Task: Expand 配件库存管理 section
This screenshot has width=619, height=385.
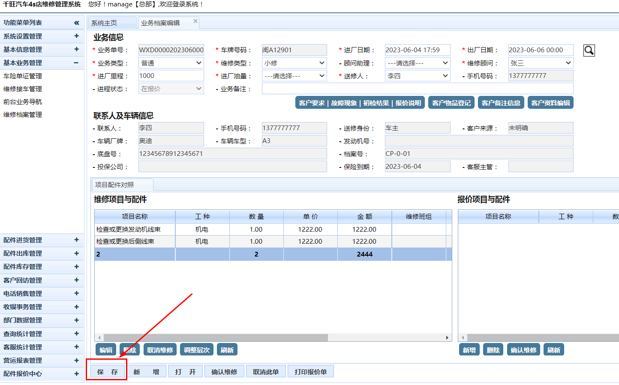Action: tap(76, 266)
